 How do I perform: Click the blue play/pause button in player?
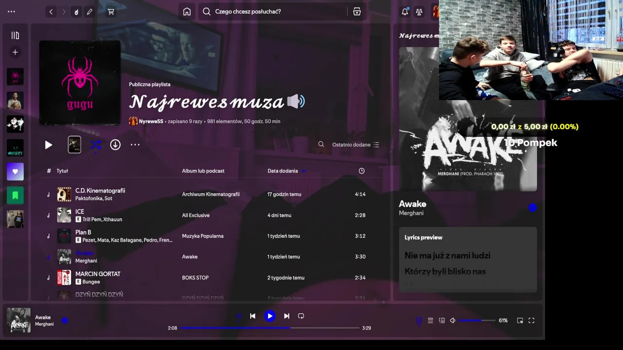270,316
